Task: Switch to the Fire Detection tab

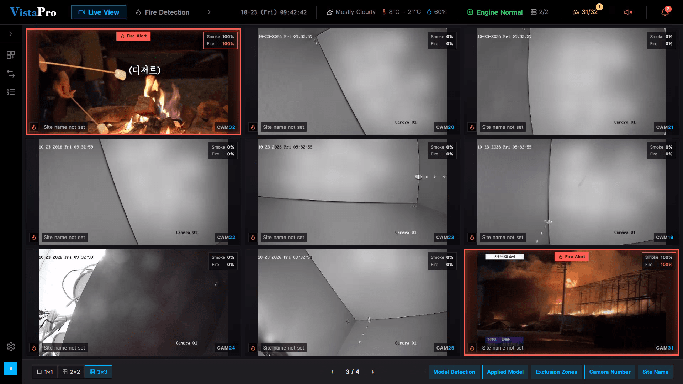Action: tap(163, 12)
